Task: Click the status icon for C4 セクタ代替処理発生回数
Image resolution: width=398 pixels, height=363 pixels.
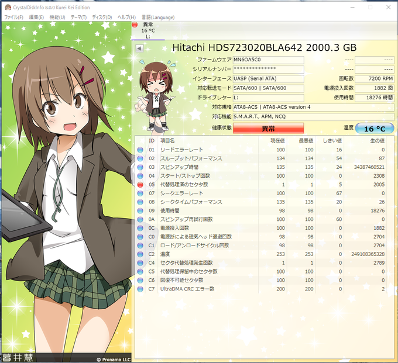Action: (140, 263)
